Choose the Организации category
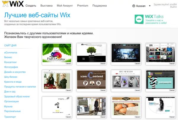Image resolution: width=178 pixels, height=120 pixels. point(12,101)
